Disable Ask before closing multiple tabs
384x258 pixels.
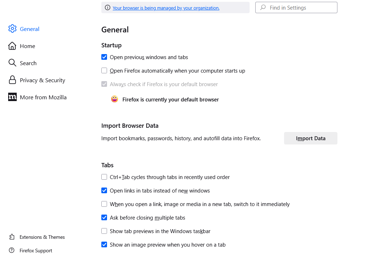pos(104,217)
